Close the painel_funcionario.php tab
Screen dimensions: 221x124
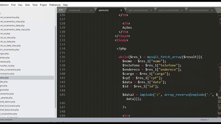coord(182,10)
